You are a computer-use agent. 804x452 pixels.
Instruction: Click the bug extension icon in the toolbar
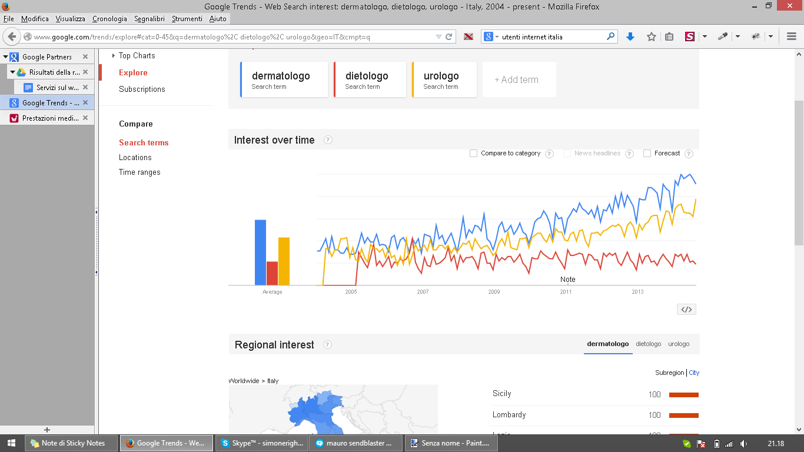756,36
